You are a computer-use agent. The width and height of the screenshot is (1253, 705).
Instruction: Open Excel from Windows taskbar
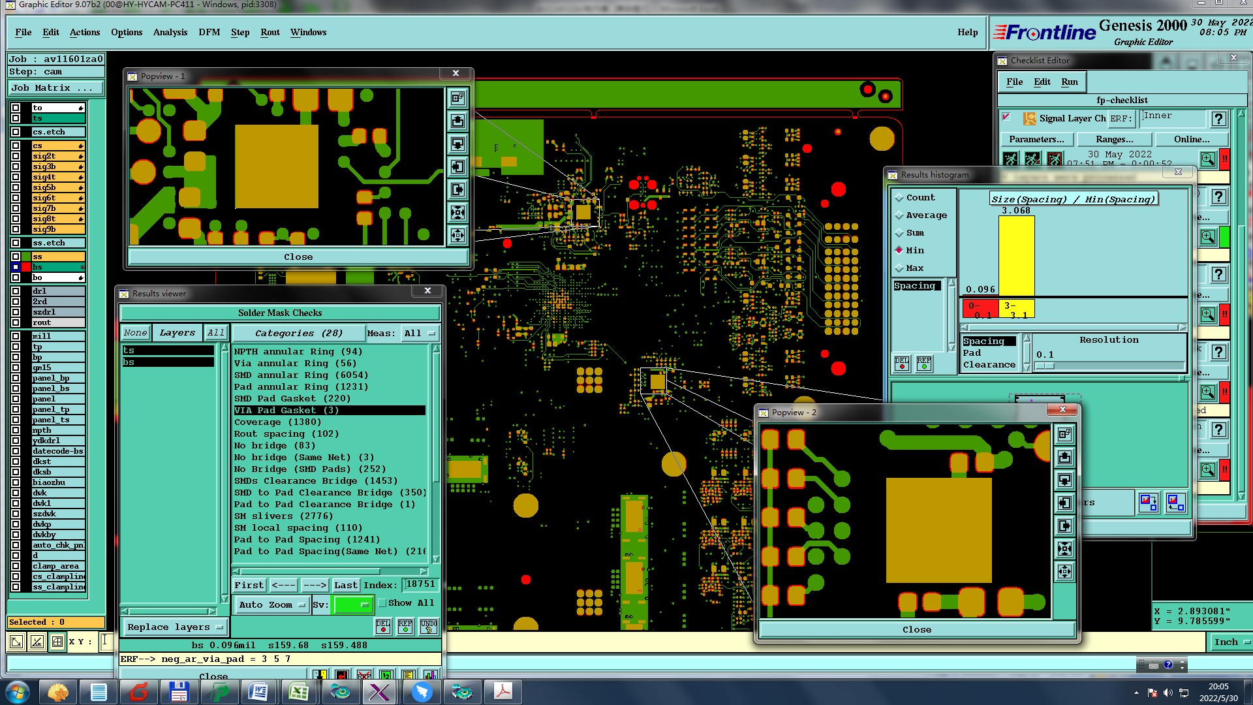[299, 692]
